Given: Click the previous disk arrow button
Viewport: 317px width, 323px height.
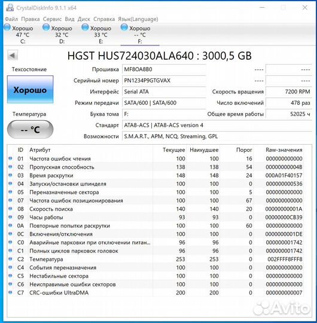Looking at the screenshot, I should tap(13, 56).
